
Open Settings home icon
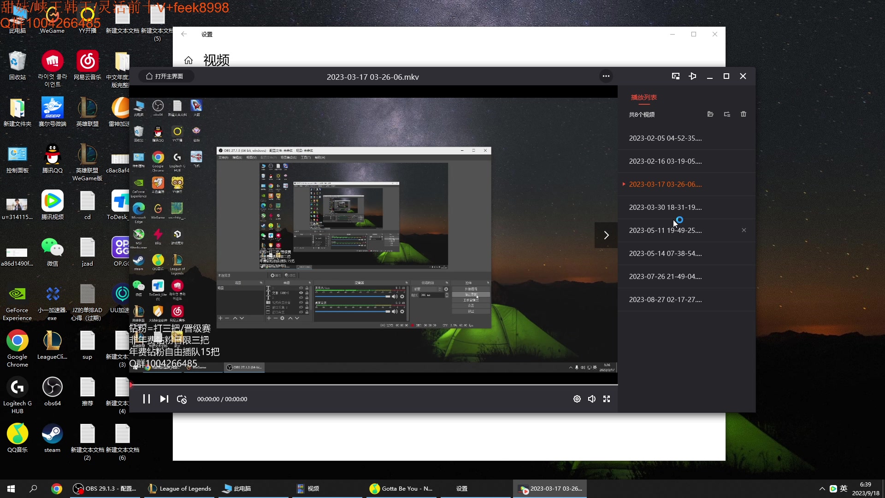pos(189,60)
